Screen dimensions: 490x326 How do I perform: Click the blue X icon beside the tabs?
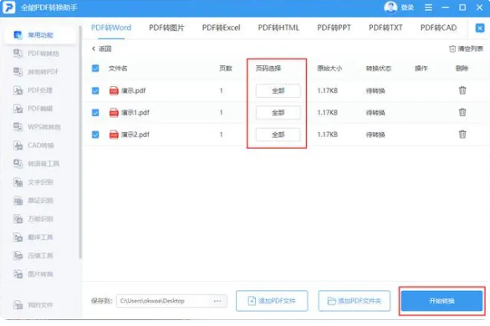point(480,28)
